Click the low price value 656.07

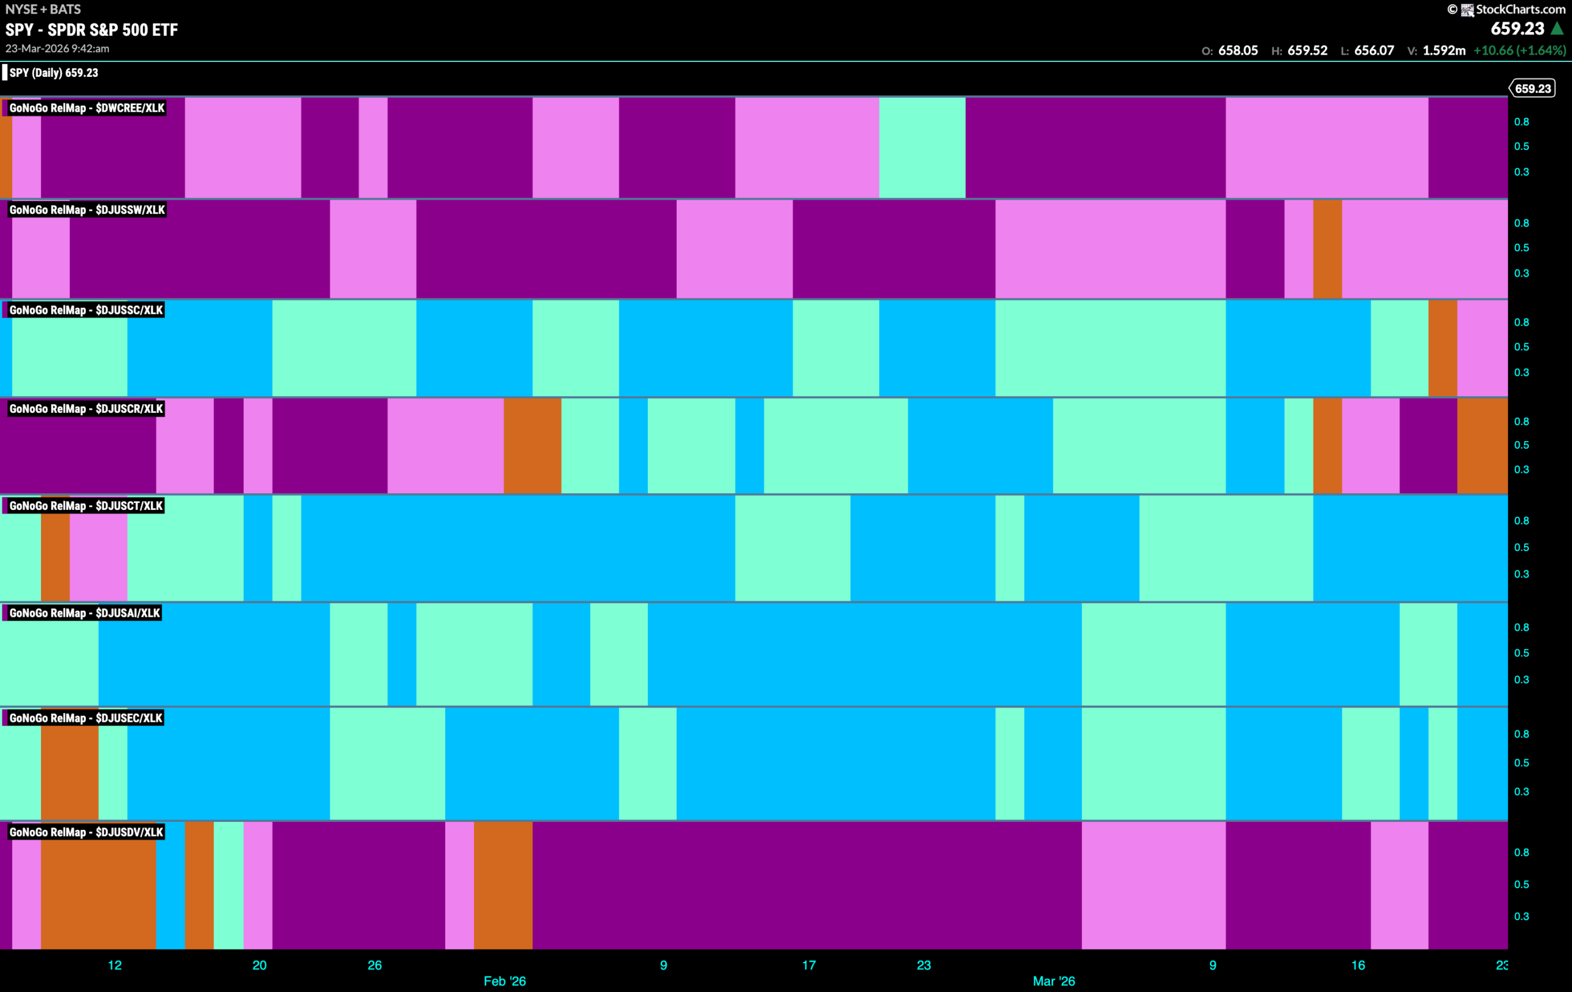[x=1374, y=50]
